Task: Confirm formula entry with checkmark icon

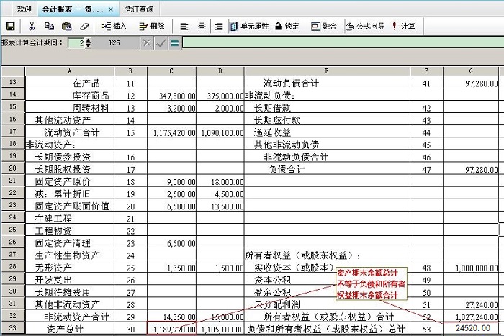Action: click(x=161, y=43)
